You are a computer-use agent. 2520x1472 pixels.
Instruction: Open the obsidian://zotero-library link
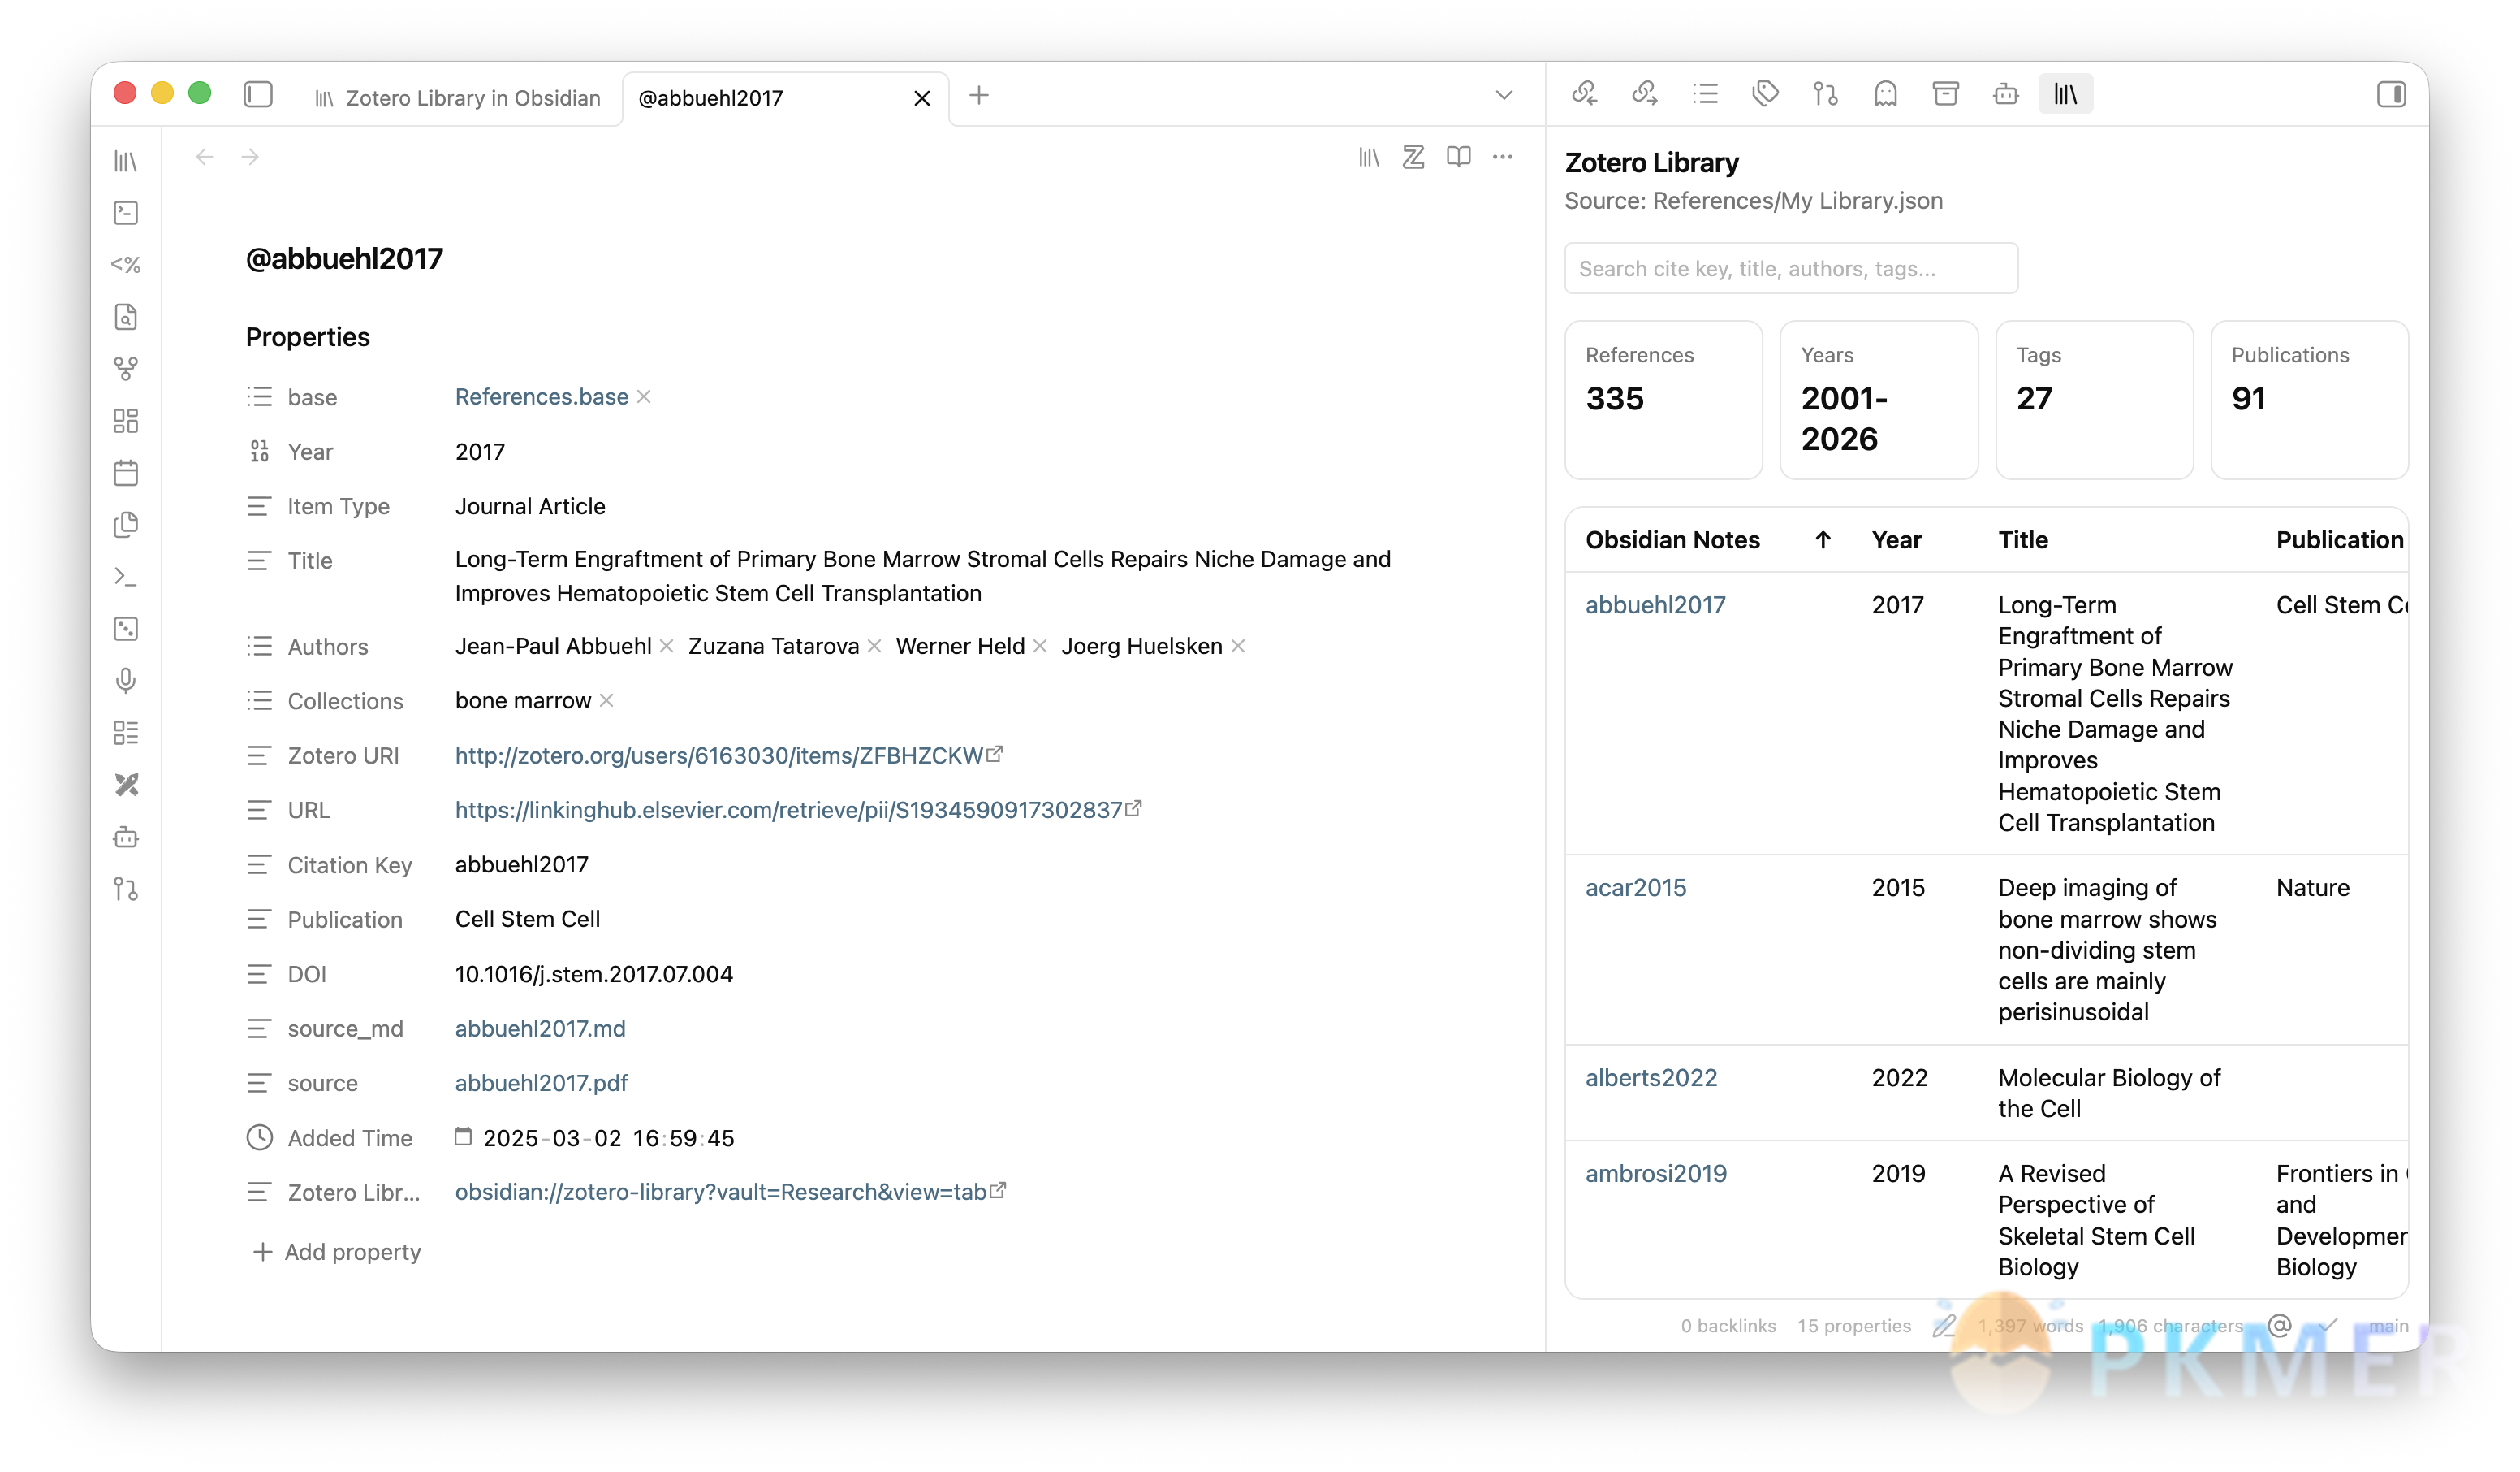[730, 1192]
